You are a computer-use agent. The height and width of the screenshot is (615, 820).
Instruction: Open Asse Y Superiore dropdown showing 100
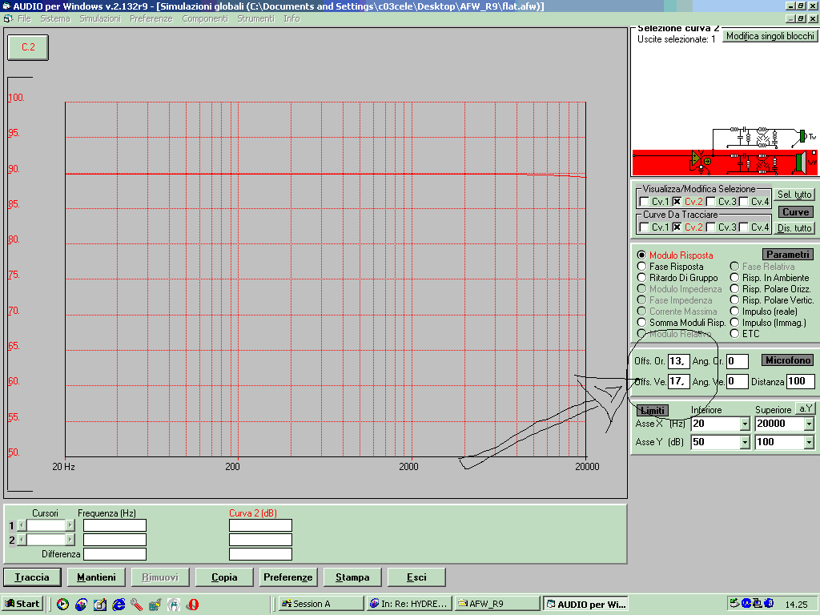[x=809, y=442]
